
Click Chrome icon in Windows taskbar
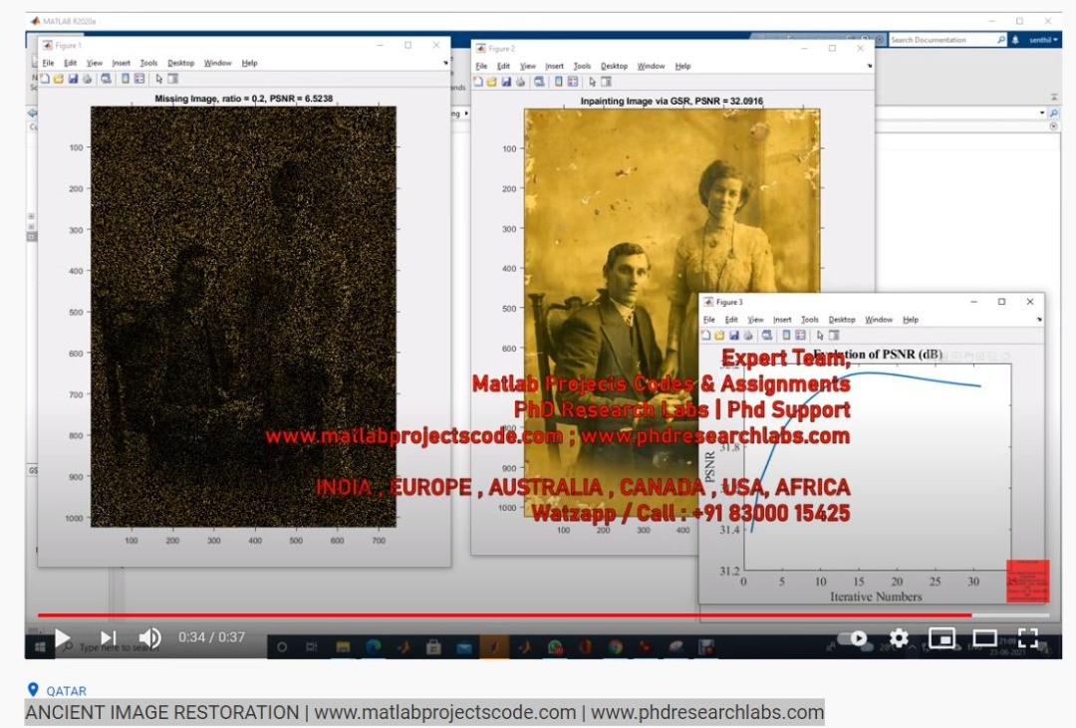616,646
